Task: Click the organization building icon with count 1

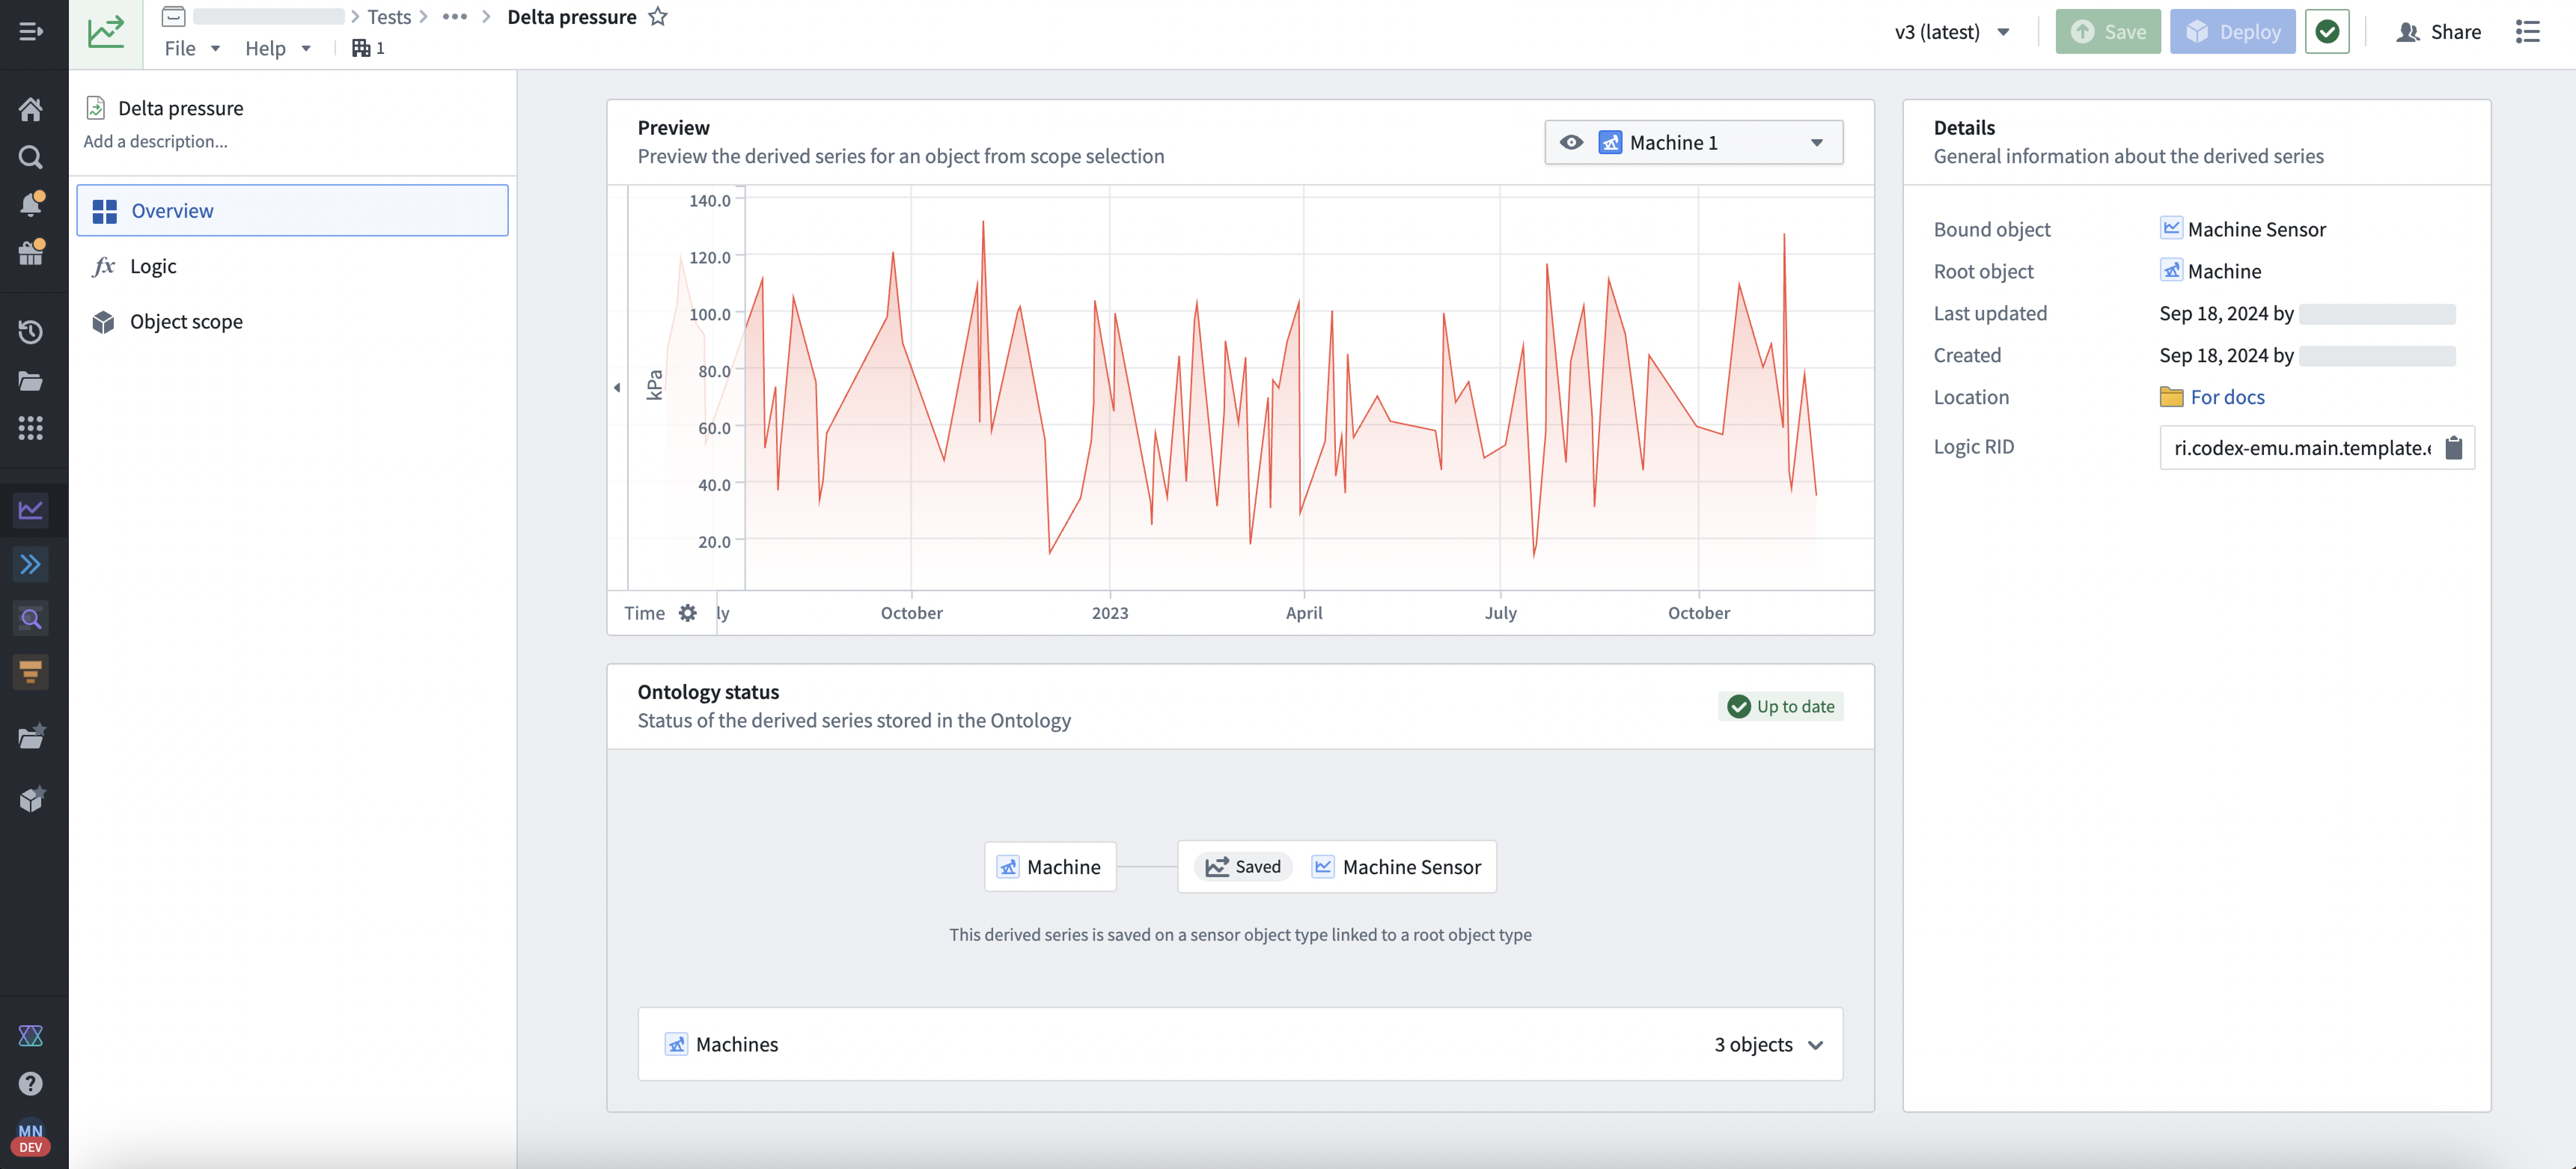Action: (x=368, y=48)
